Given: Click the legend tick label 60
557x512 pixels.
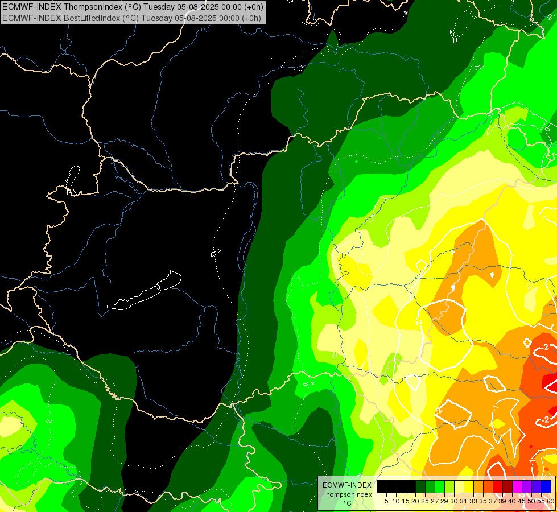Looking at the screenshot, I should click(551, 501).
